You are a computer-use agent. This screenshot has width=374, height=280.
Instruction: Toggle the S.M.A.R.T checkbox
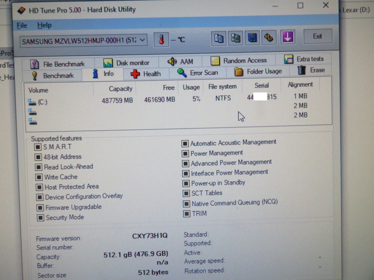pyautogui.click(x=38, y=147)
